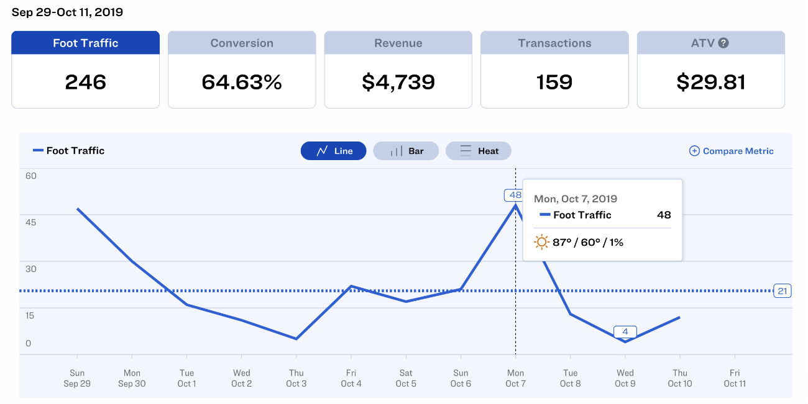Click the Foot Traffic legend color swatch
808x404 pixels.
(38, 151)
